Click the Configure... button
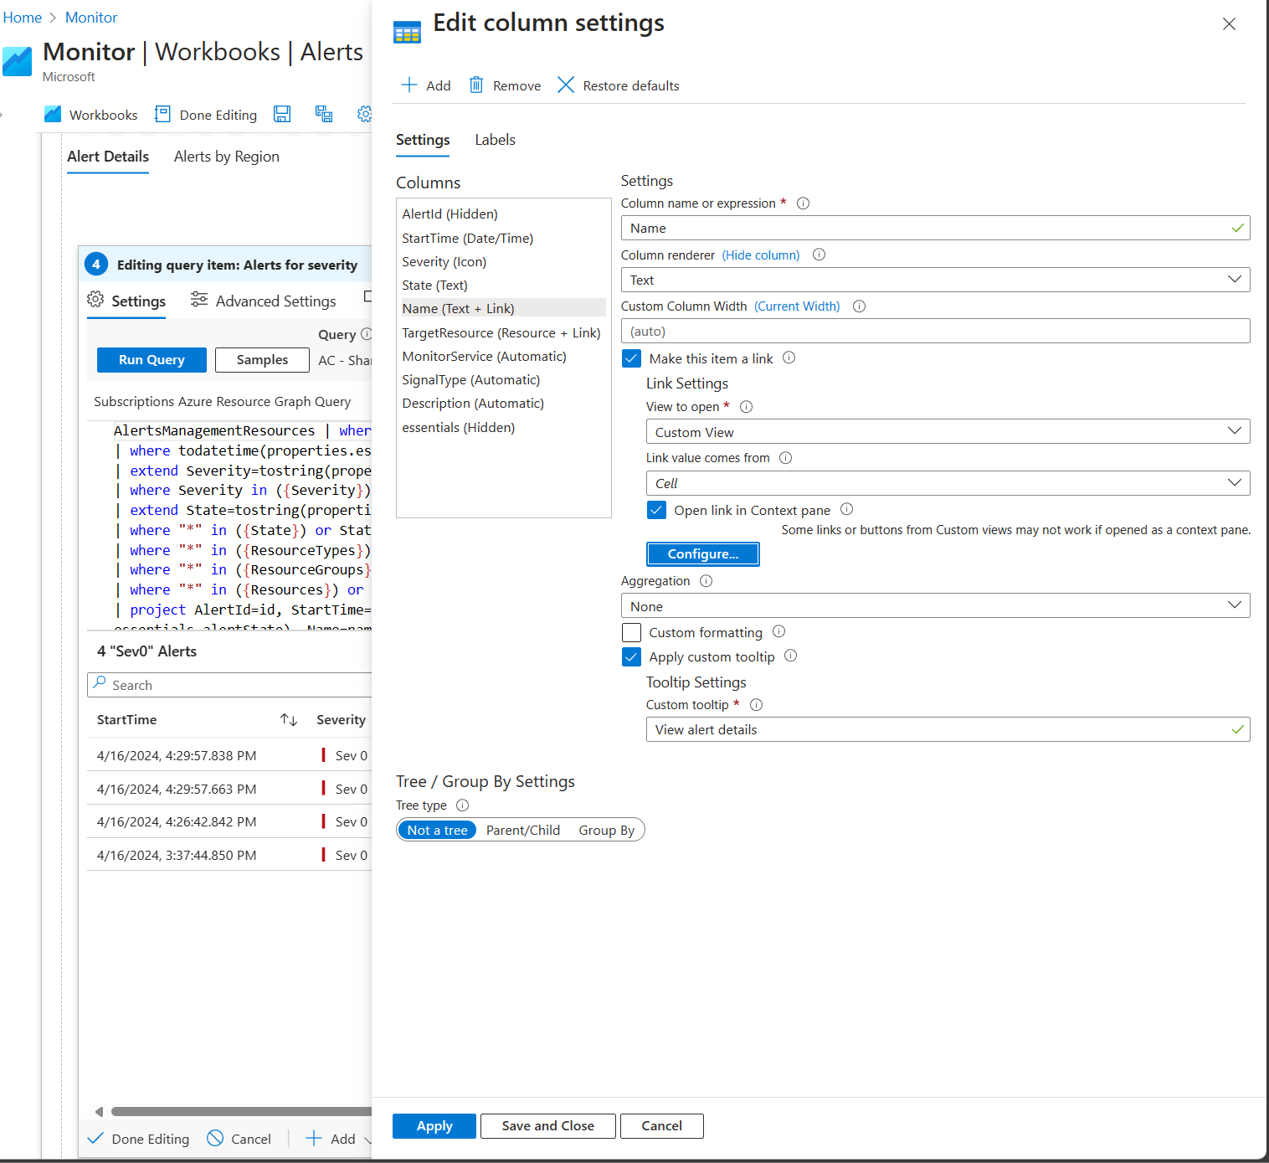This screenshot has width=1269, height=1163. click(703, 554)
